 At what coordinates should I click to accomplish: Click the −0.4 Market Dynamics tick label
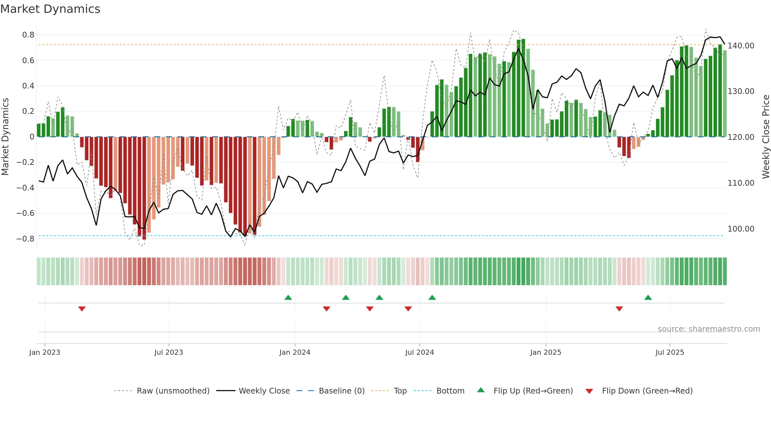point(25,188)
